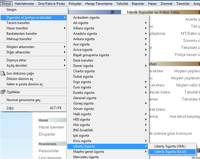Viewport: 200px width, 159px height.
Task: Choose the Liberty Sigorta (XML) option
Action: coord(170,146)
